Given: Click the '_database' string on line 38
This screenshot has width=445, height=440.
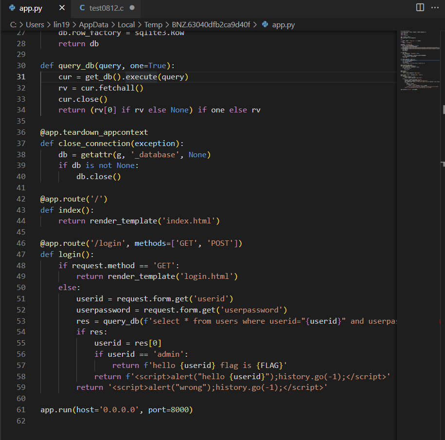Looking at the screenshot, I should 155,154.
